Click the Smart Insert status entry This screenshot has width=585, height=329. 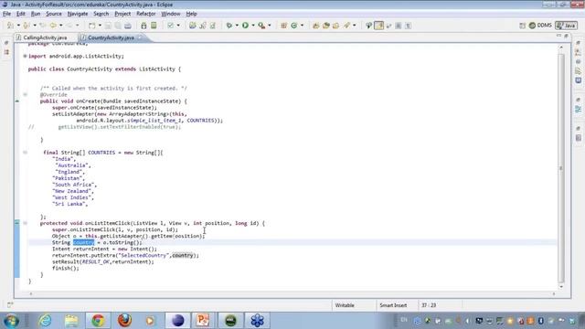pos(393,305)
